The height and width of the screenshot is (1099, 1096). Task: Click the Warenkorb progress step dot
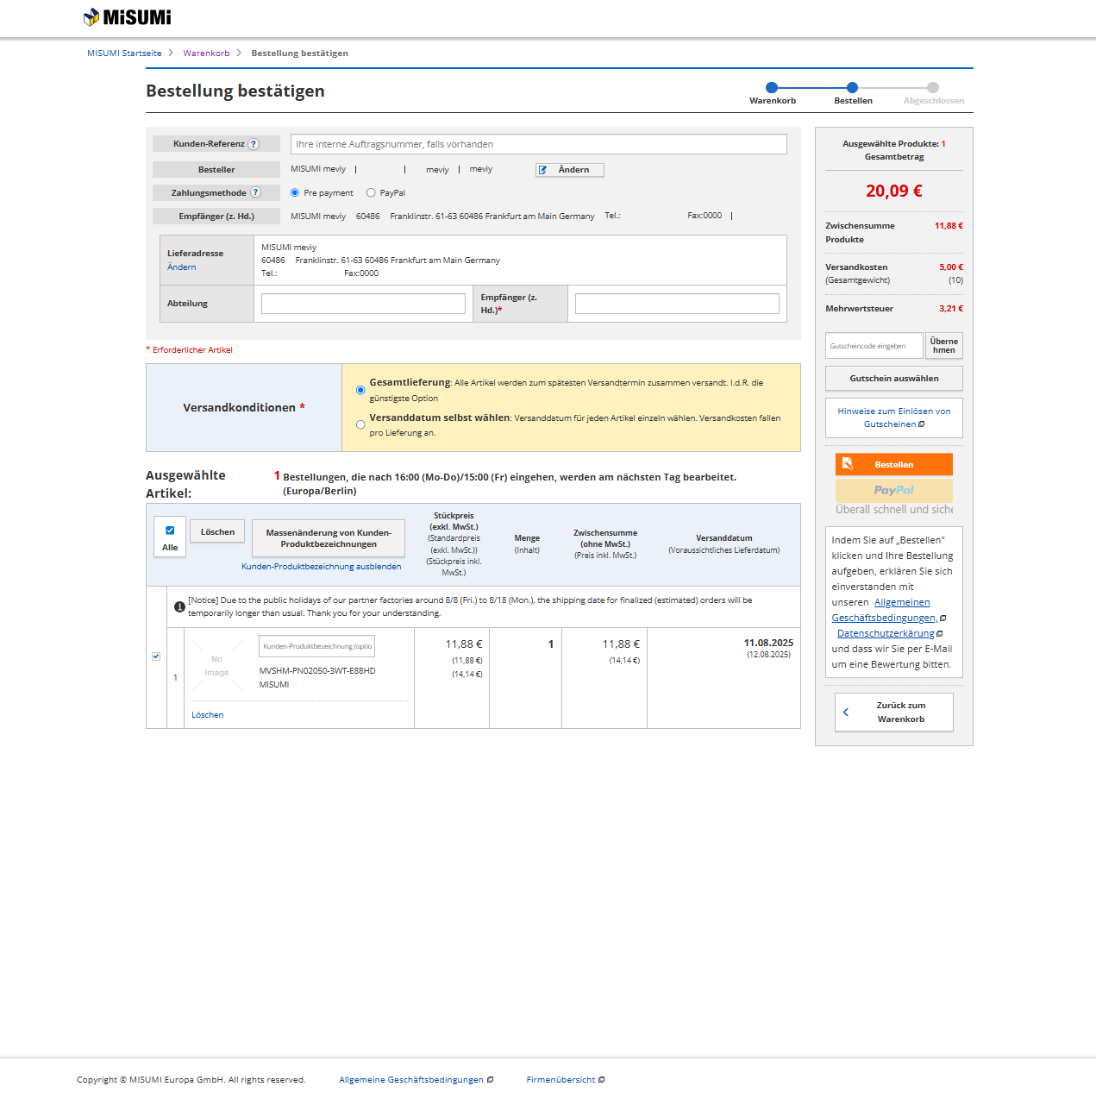point(772,87)
